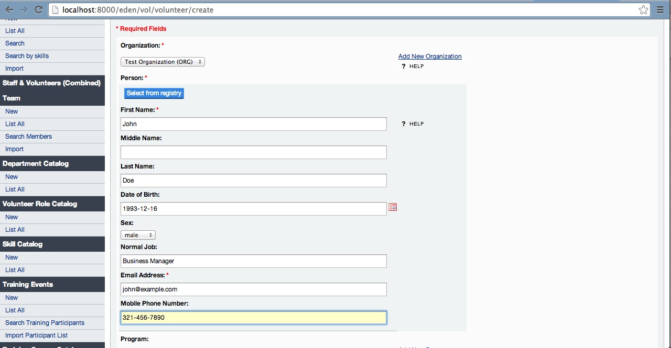Open the Sex dropdown
The image size is (671, 348).
(x=138, y=235)
